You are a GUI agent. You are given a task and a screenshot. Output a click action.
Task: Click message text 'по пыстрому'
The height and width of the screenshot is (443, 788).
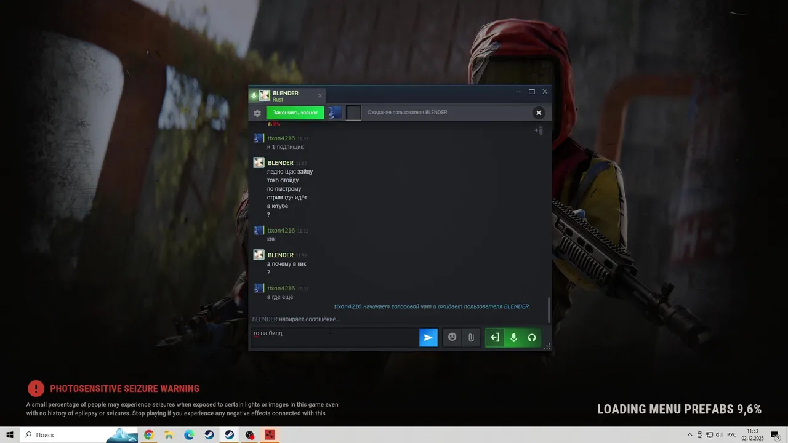click(x=284, y=189)
